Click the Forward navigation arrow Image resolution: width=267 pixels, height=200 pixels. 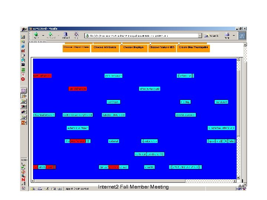pyautogui.click(x=51, y=35)
